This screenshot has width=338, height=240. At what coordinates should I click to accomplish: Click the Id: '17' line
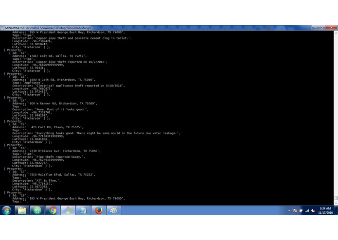18,172
